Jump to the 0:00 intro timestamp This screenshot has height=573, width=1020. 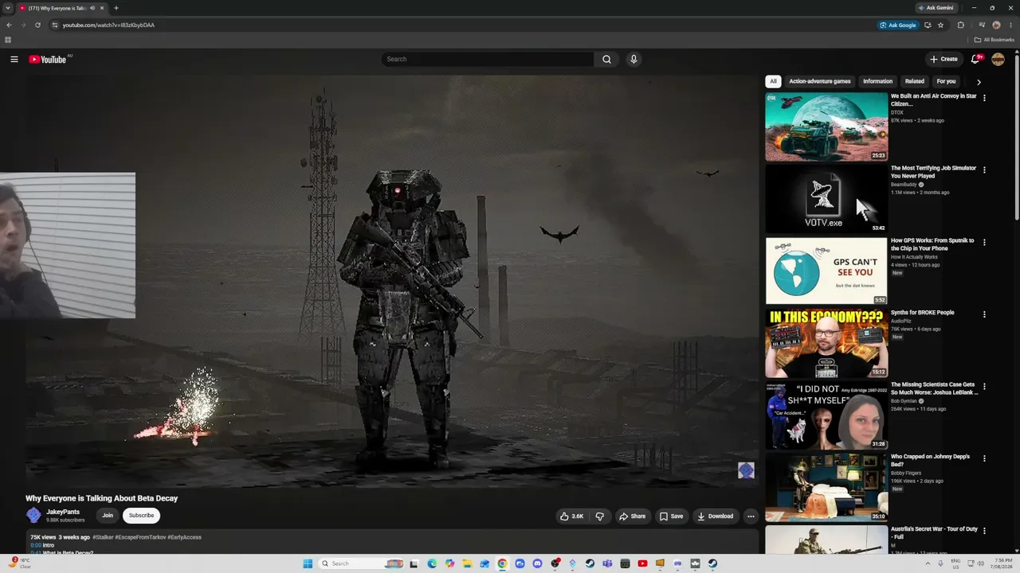pos(36,545)
